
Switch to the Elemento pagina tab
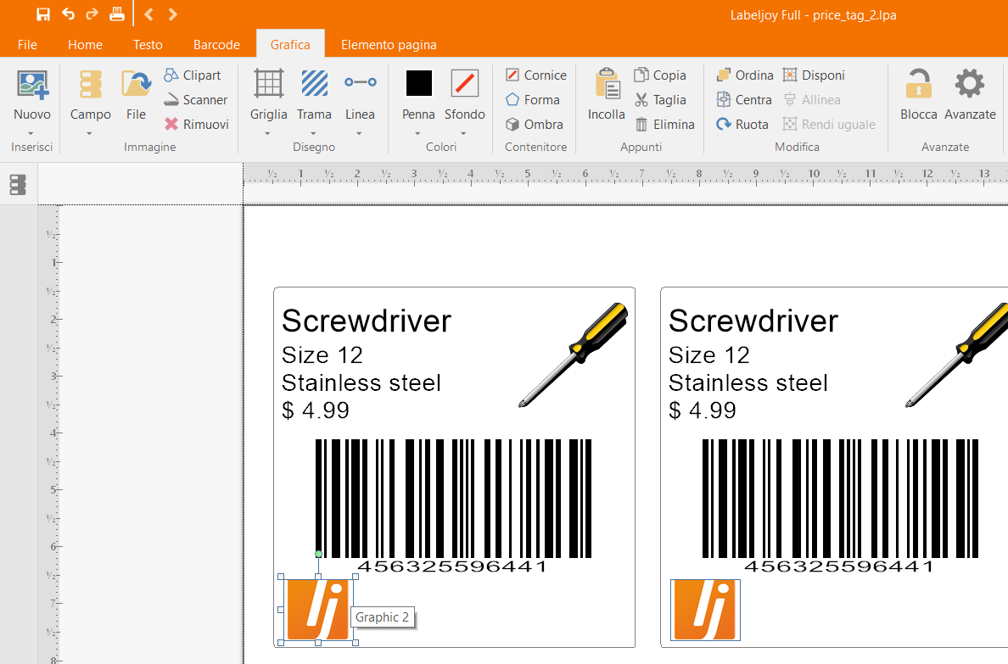click(x=389, y=44)
